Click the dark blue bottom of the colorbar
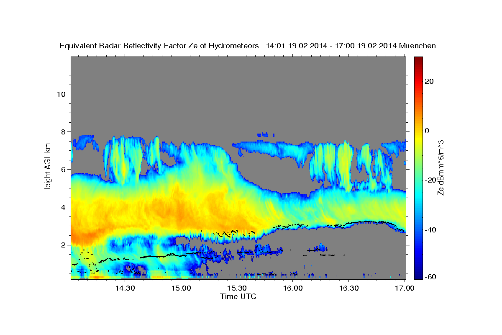This screenshot has width=502, height=335. (418, 274)
